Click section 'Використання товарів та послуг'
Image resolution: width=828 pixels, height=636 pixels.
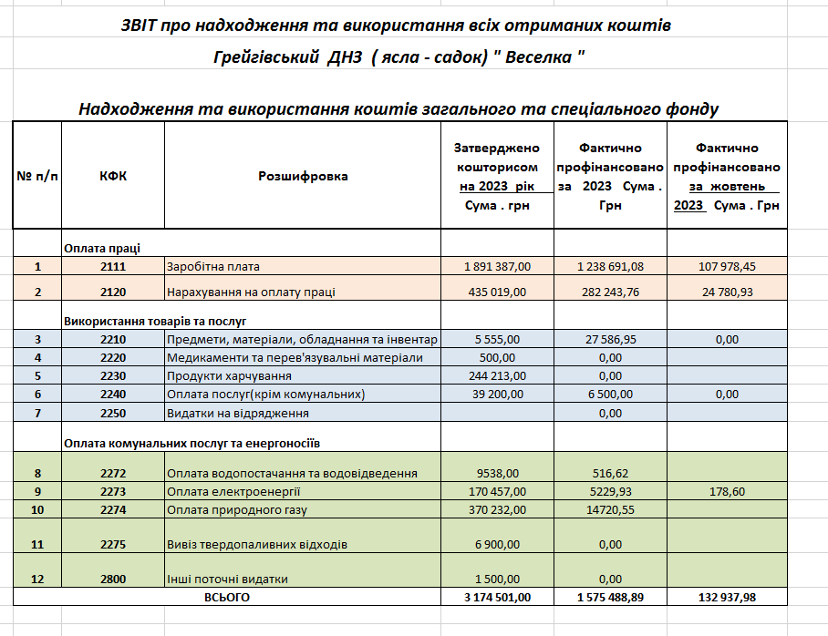coord(155,322)
